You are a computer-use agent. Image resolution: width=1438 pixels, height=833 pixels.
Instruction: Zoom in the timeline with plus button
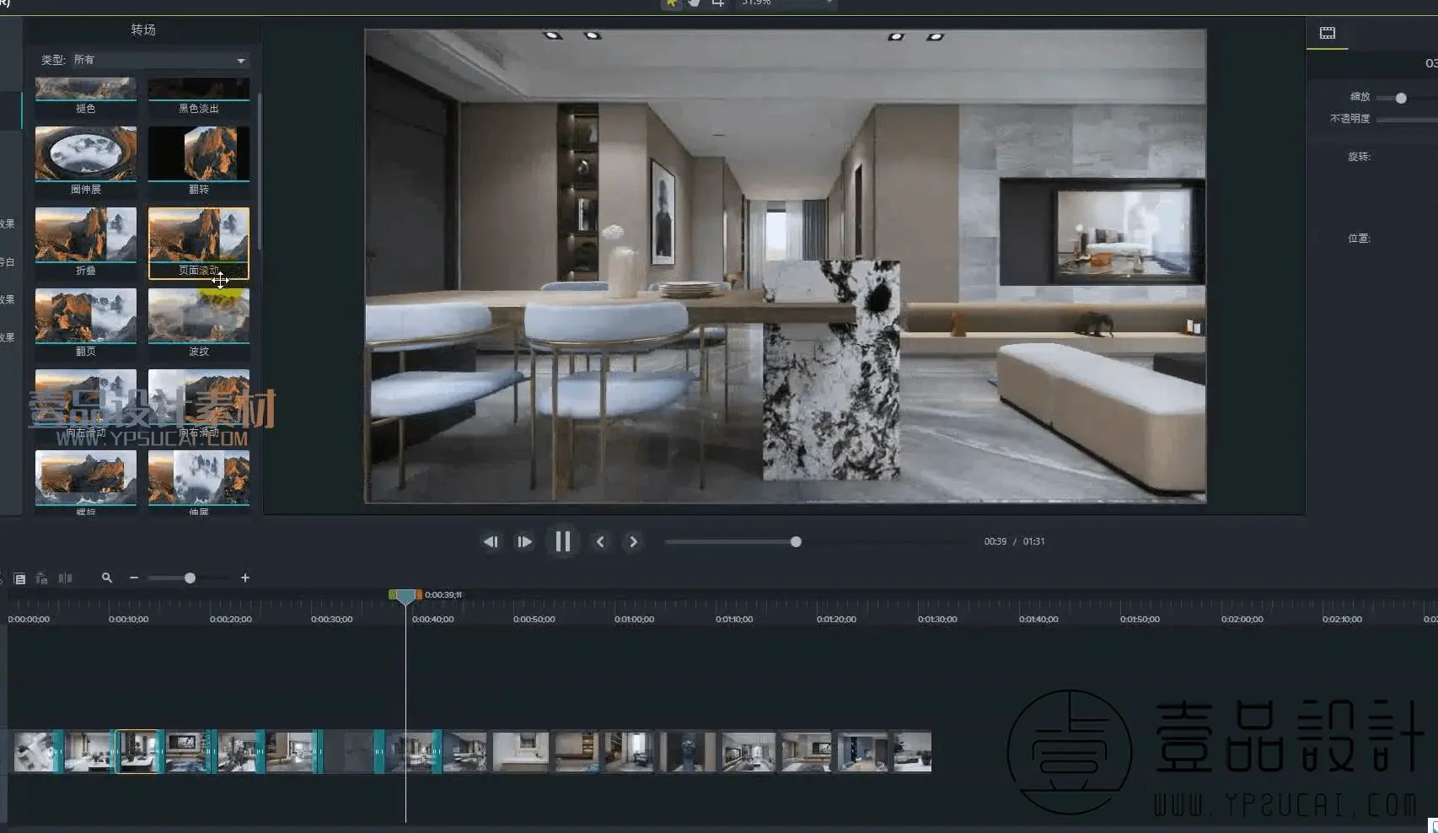[x=245, y=578]
